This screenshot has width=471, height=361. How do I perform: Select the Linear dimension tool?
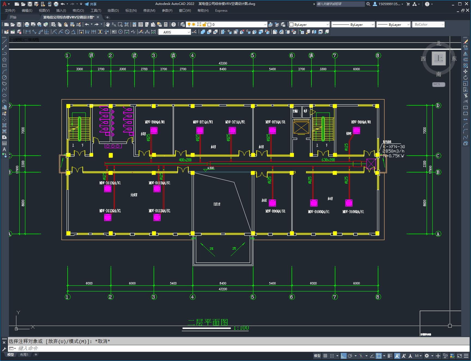[28, 32]
